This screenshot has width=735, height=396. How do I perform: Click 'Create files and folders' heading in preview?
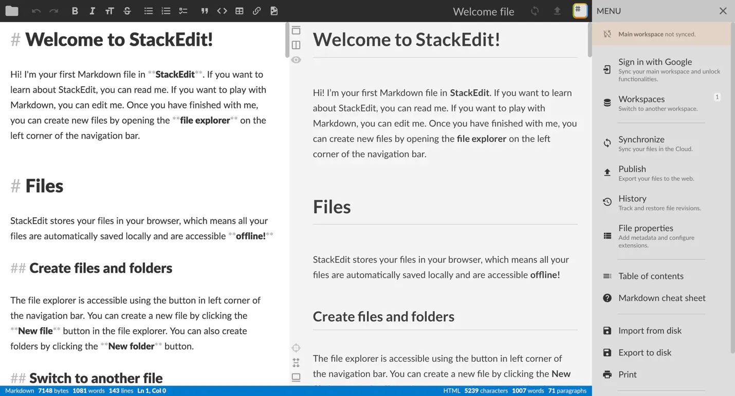tap(383, 316)
